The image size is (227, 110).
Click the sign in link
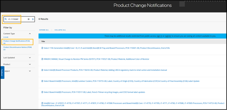(x=159, y=36)
